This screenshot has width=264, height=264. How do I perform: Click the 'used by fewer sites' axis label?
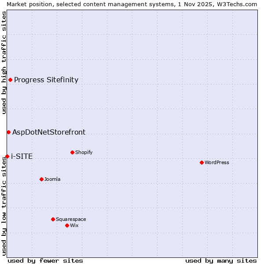[45, 260]
